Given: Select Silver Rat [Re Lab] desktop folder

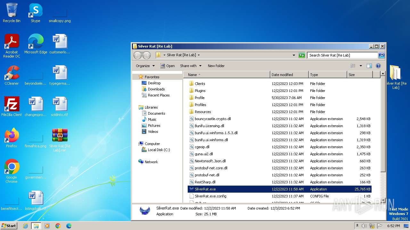Looking at the screenshot, I should (396, 77).
